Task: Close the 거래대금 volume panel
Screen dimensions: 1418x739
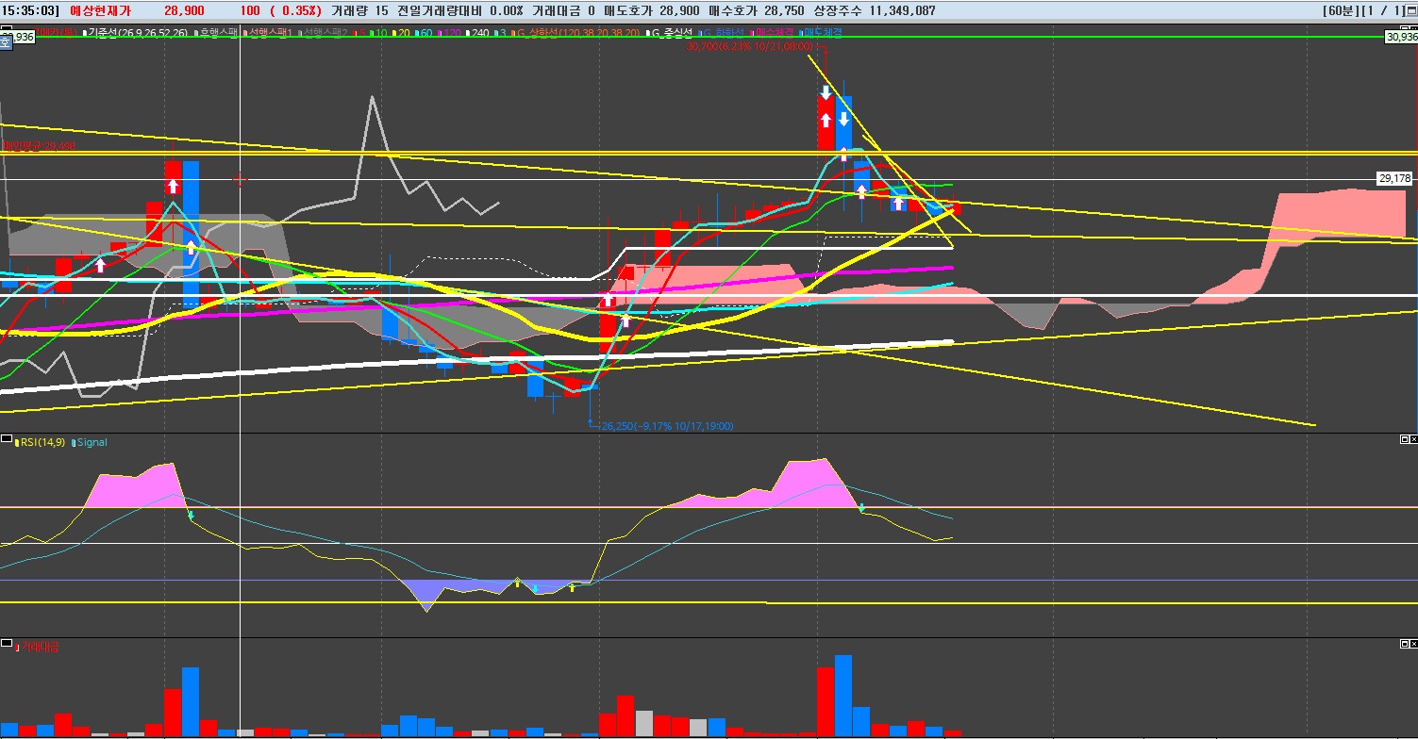Action: (x=1412, y=643)
